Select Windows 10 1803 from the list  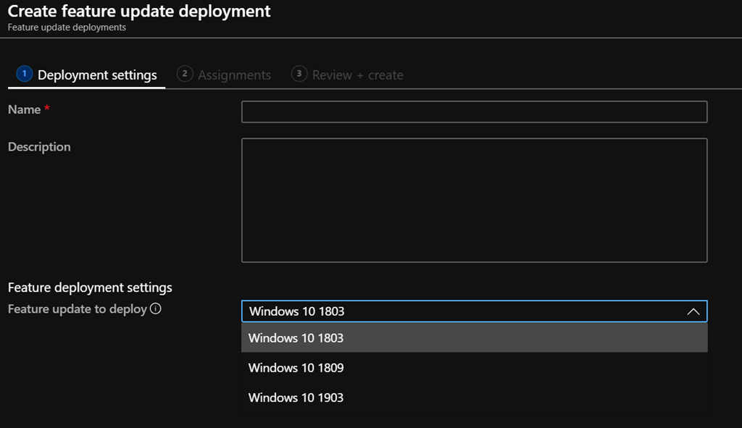click(296, 338)
